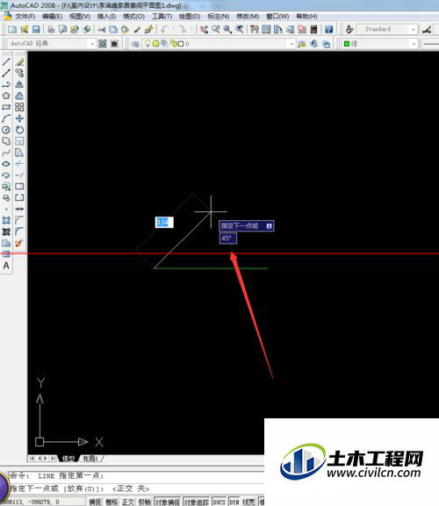Screen dimensions: 439x506
Task: Toggle 正交 ortho mode in status bar
Action: [128, 502]
